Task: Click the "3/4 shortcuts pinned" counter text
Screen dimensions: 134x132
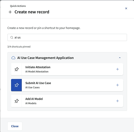Action: tap(19, 47)
